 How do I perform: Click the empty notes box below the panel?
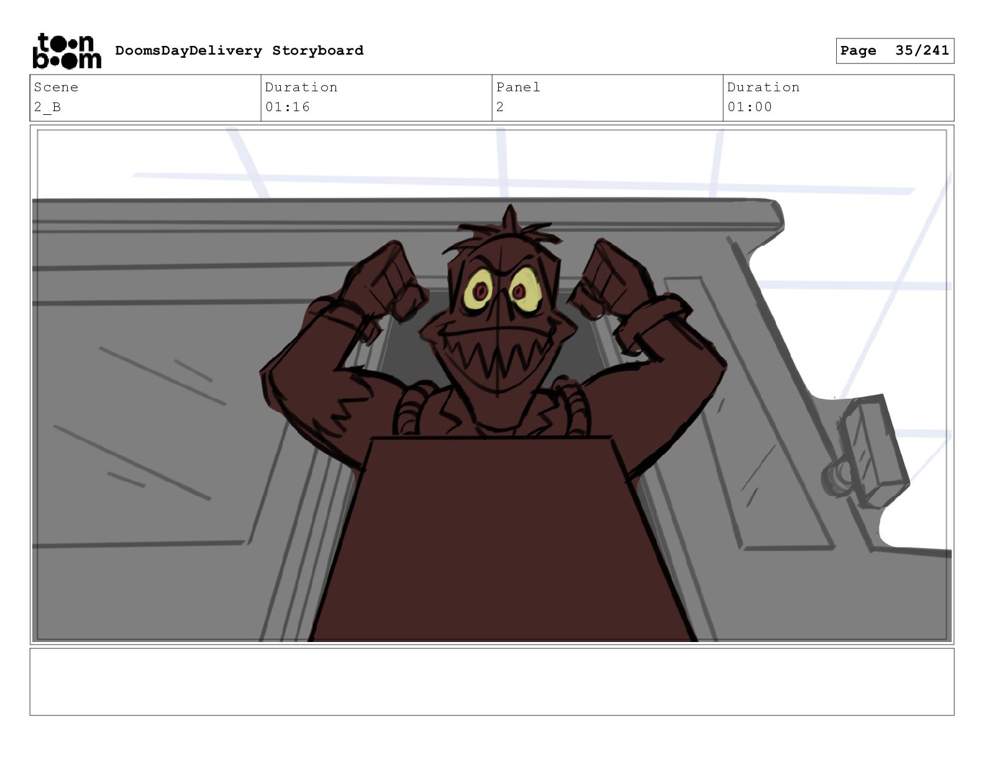coord(492,682)
